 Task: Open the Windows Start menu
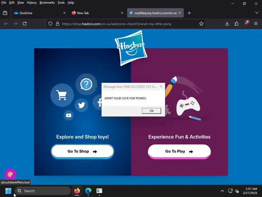[8, 191]
